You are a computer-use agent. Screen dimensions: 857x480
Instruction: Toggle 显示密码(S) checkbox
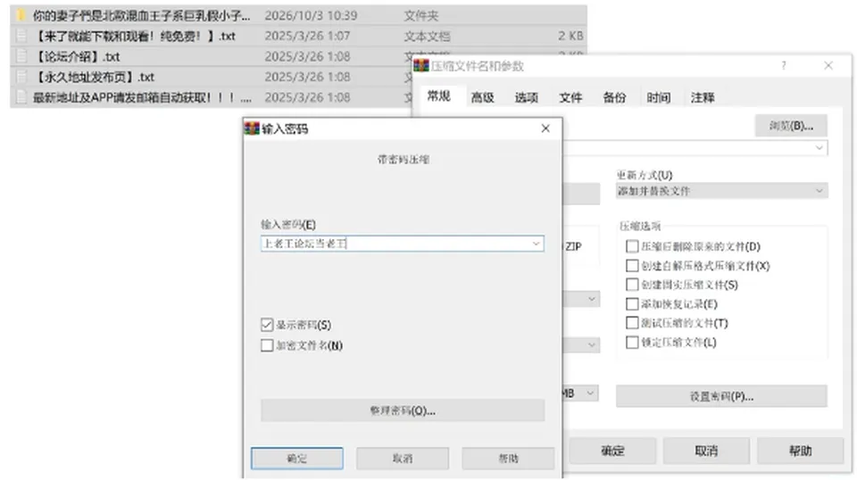pos(267,325)
